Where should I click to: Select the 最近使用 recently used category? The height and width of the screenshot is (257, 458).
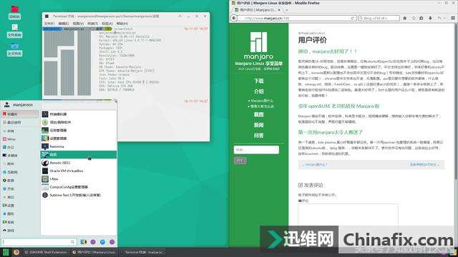[20, 123]
